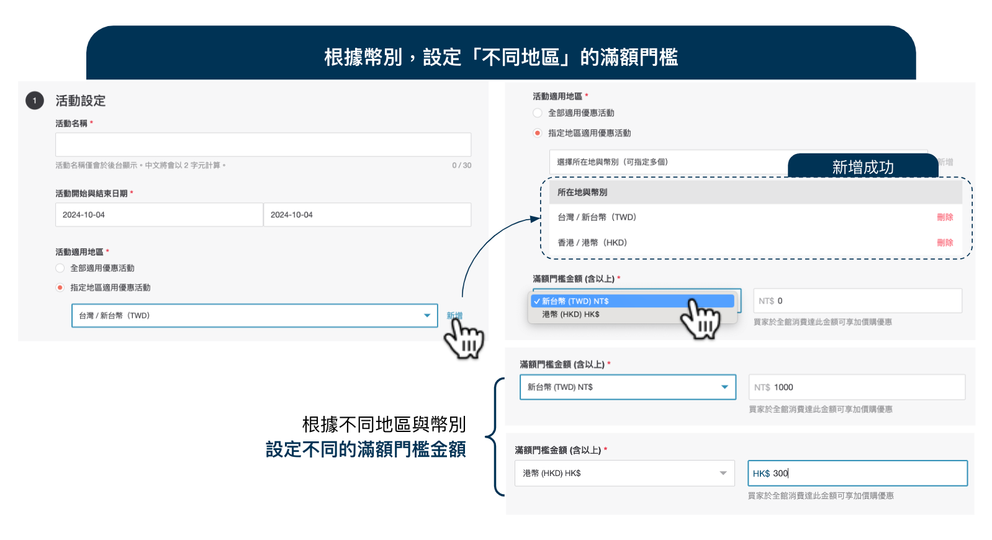Click the activity start date field

click(159, 215)
